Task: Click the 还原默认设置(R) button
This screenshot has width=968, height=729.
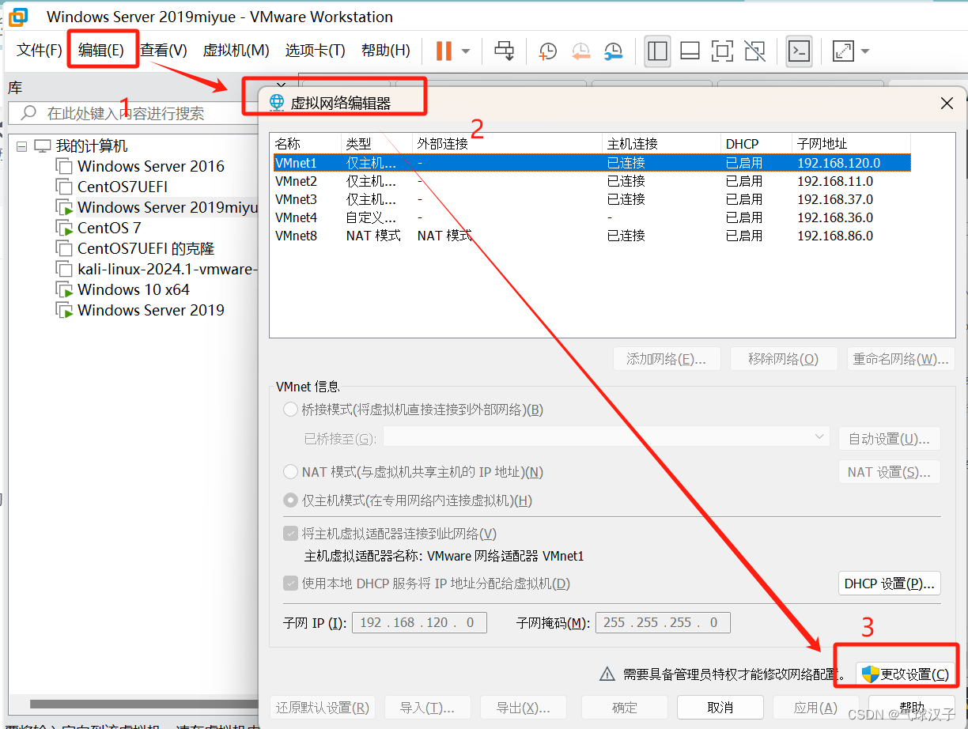Action: 323,707
